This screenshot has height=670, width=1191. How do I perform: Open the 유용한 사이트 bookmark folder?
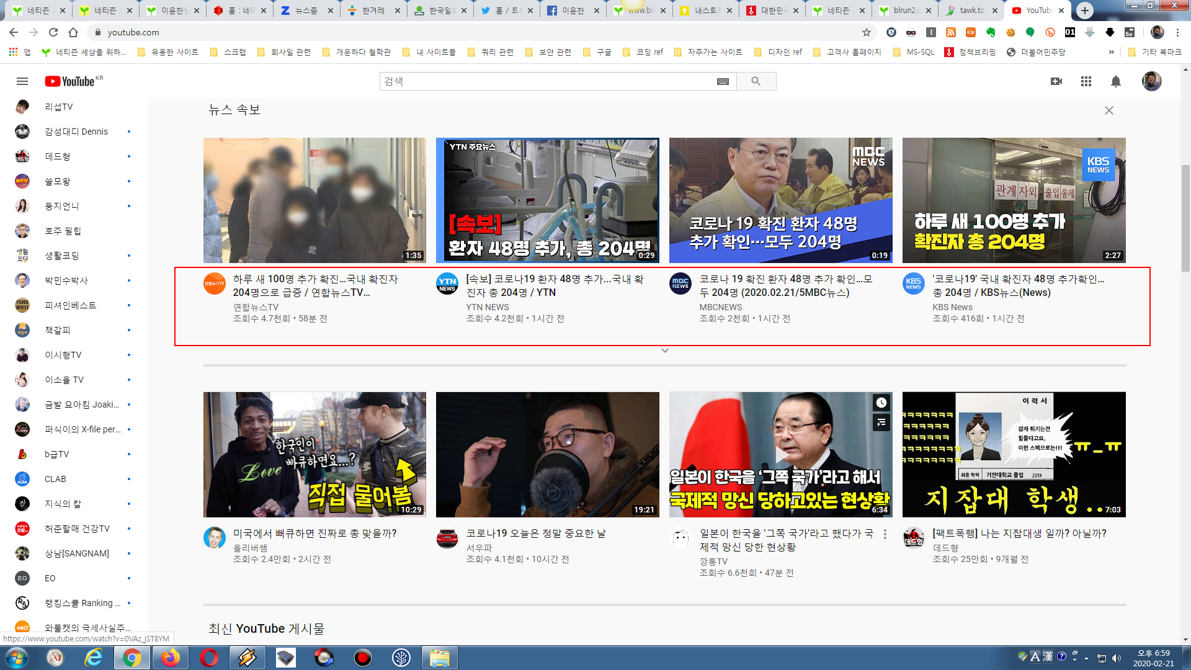(168, 52)
